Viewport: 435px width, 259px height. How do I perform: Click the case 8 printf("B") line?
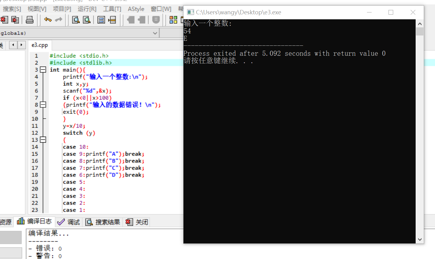(x=104, y=161)
